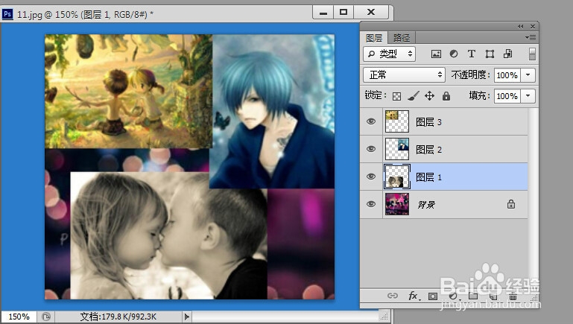Collapse the panel with double arrows
Screen dimensions: 573x324
[x=521, y=26]
